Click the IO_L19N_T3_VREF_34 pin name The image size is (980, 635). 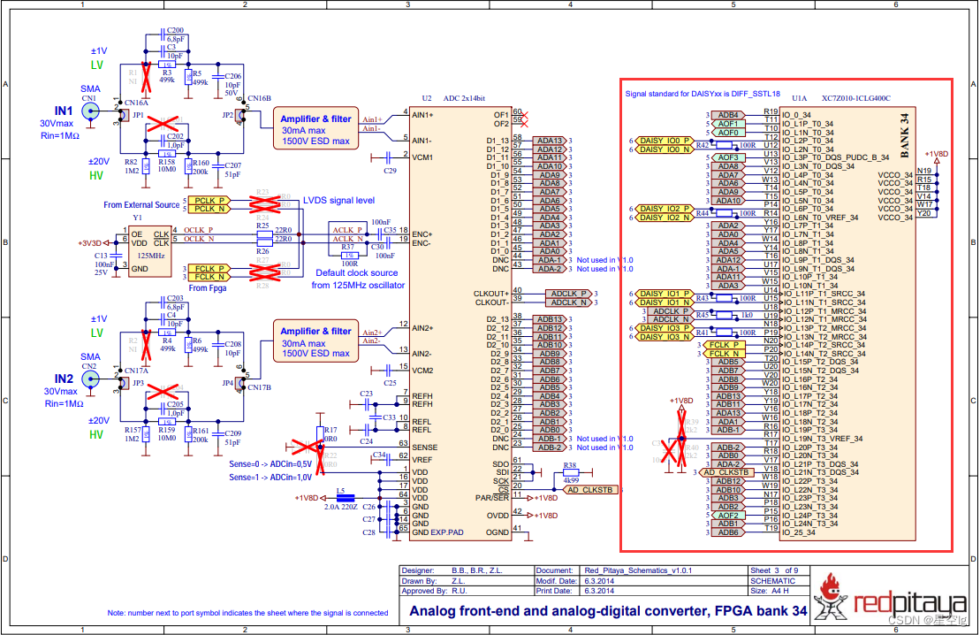[822, 439]
